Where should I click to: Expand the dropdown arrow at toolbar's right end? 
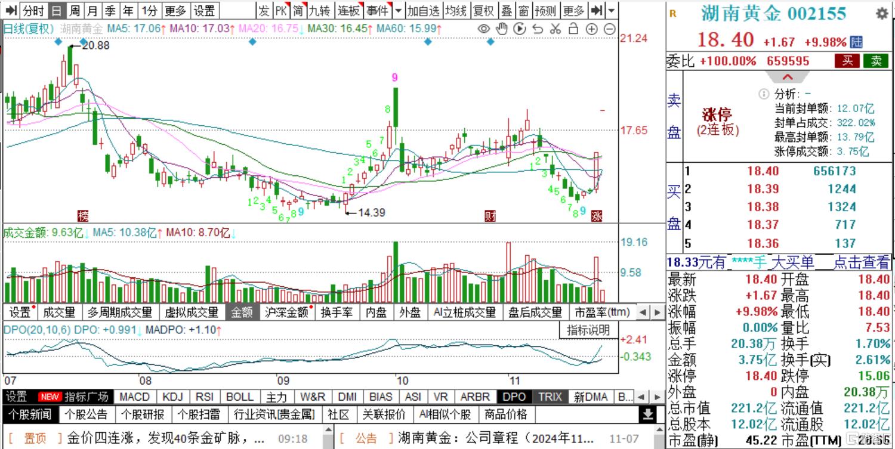click(612, 10)
